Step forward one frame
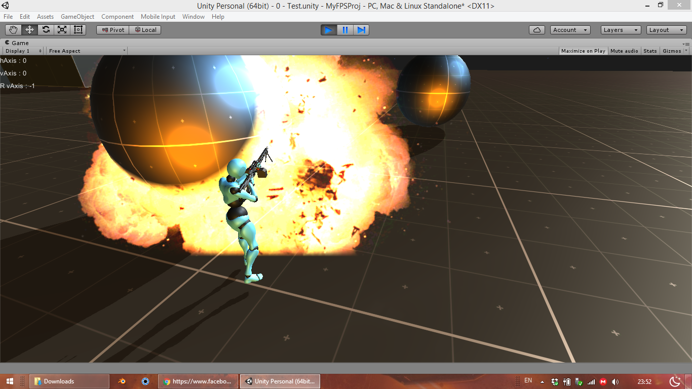Image resolution: width=692 pixels, height=389 pixels. coord(361,30)
